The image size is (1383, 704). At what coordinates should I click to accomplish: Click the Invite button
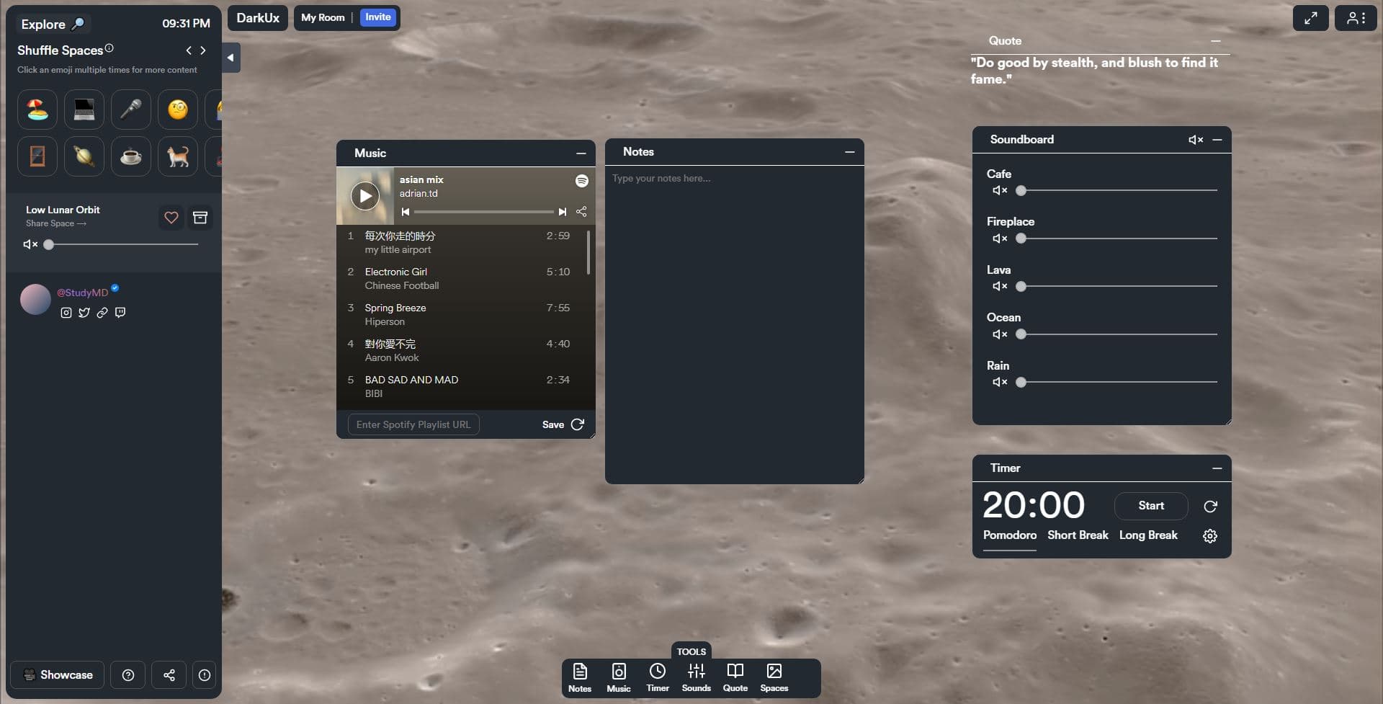pos(377,17)
